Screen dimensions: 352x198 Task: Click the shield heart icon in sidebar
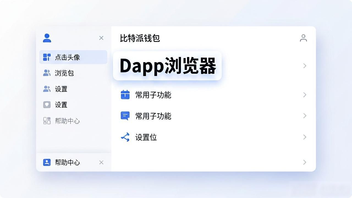(x=47, y=105)
